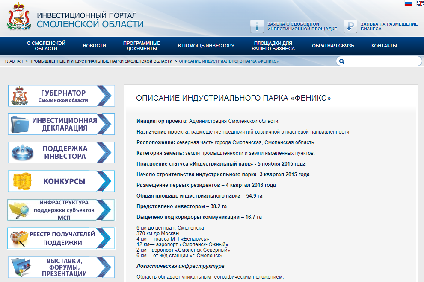Open the Обратная связь section

[333, 46]
